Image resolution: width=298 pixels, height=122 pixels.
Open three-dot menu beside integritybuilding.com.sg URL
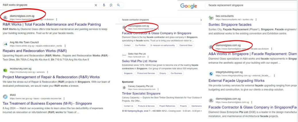coord(274,75)
